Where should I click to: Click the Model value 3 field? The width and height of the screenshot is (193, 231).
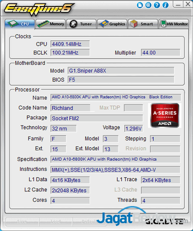(111, 139)
